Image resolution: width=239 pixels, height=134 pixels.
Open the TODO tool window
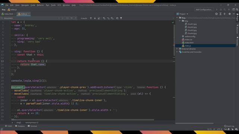point(8,126)
